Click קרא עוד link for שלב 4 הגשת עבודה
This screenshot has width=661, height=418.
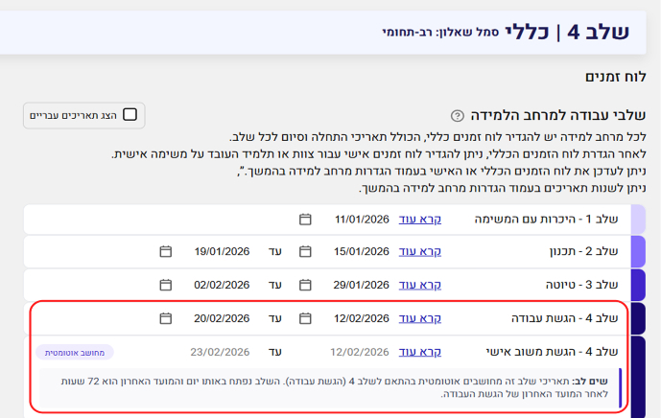coord(420,318)
